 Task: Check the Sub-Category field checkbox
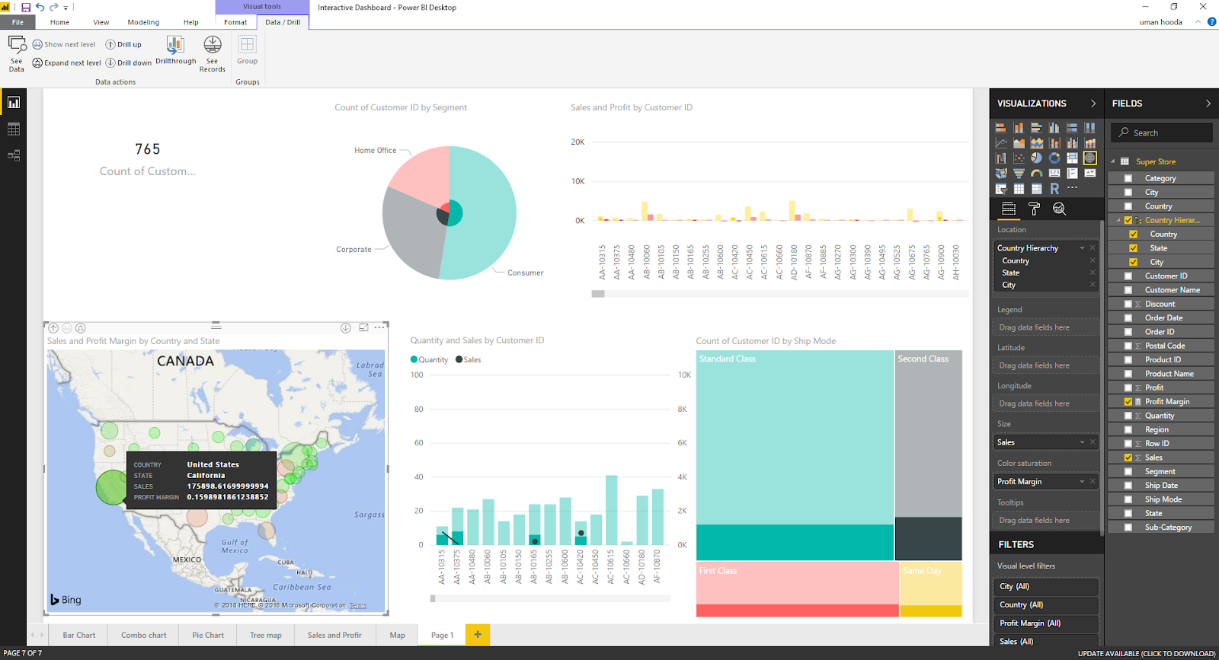click(1128, 528)
